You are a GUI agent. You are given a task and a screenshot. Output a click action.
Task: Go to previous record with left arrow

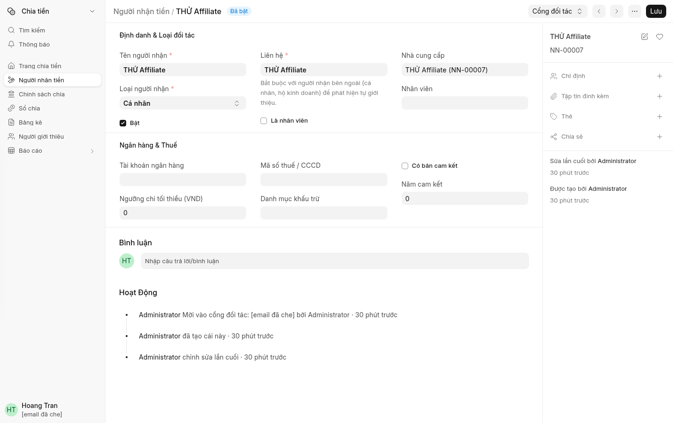[599, 11]
